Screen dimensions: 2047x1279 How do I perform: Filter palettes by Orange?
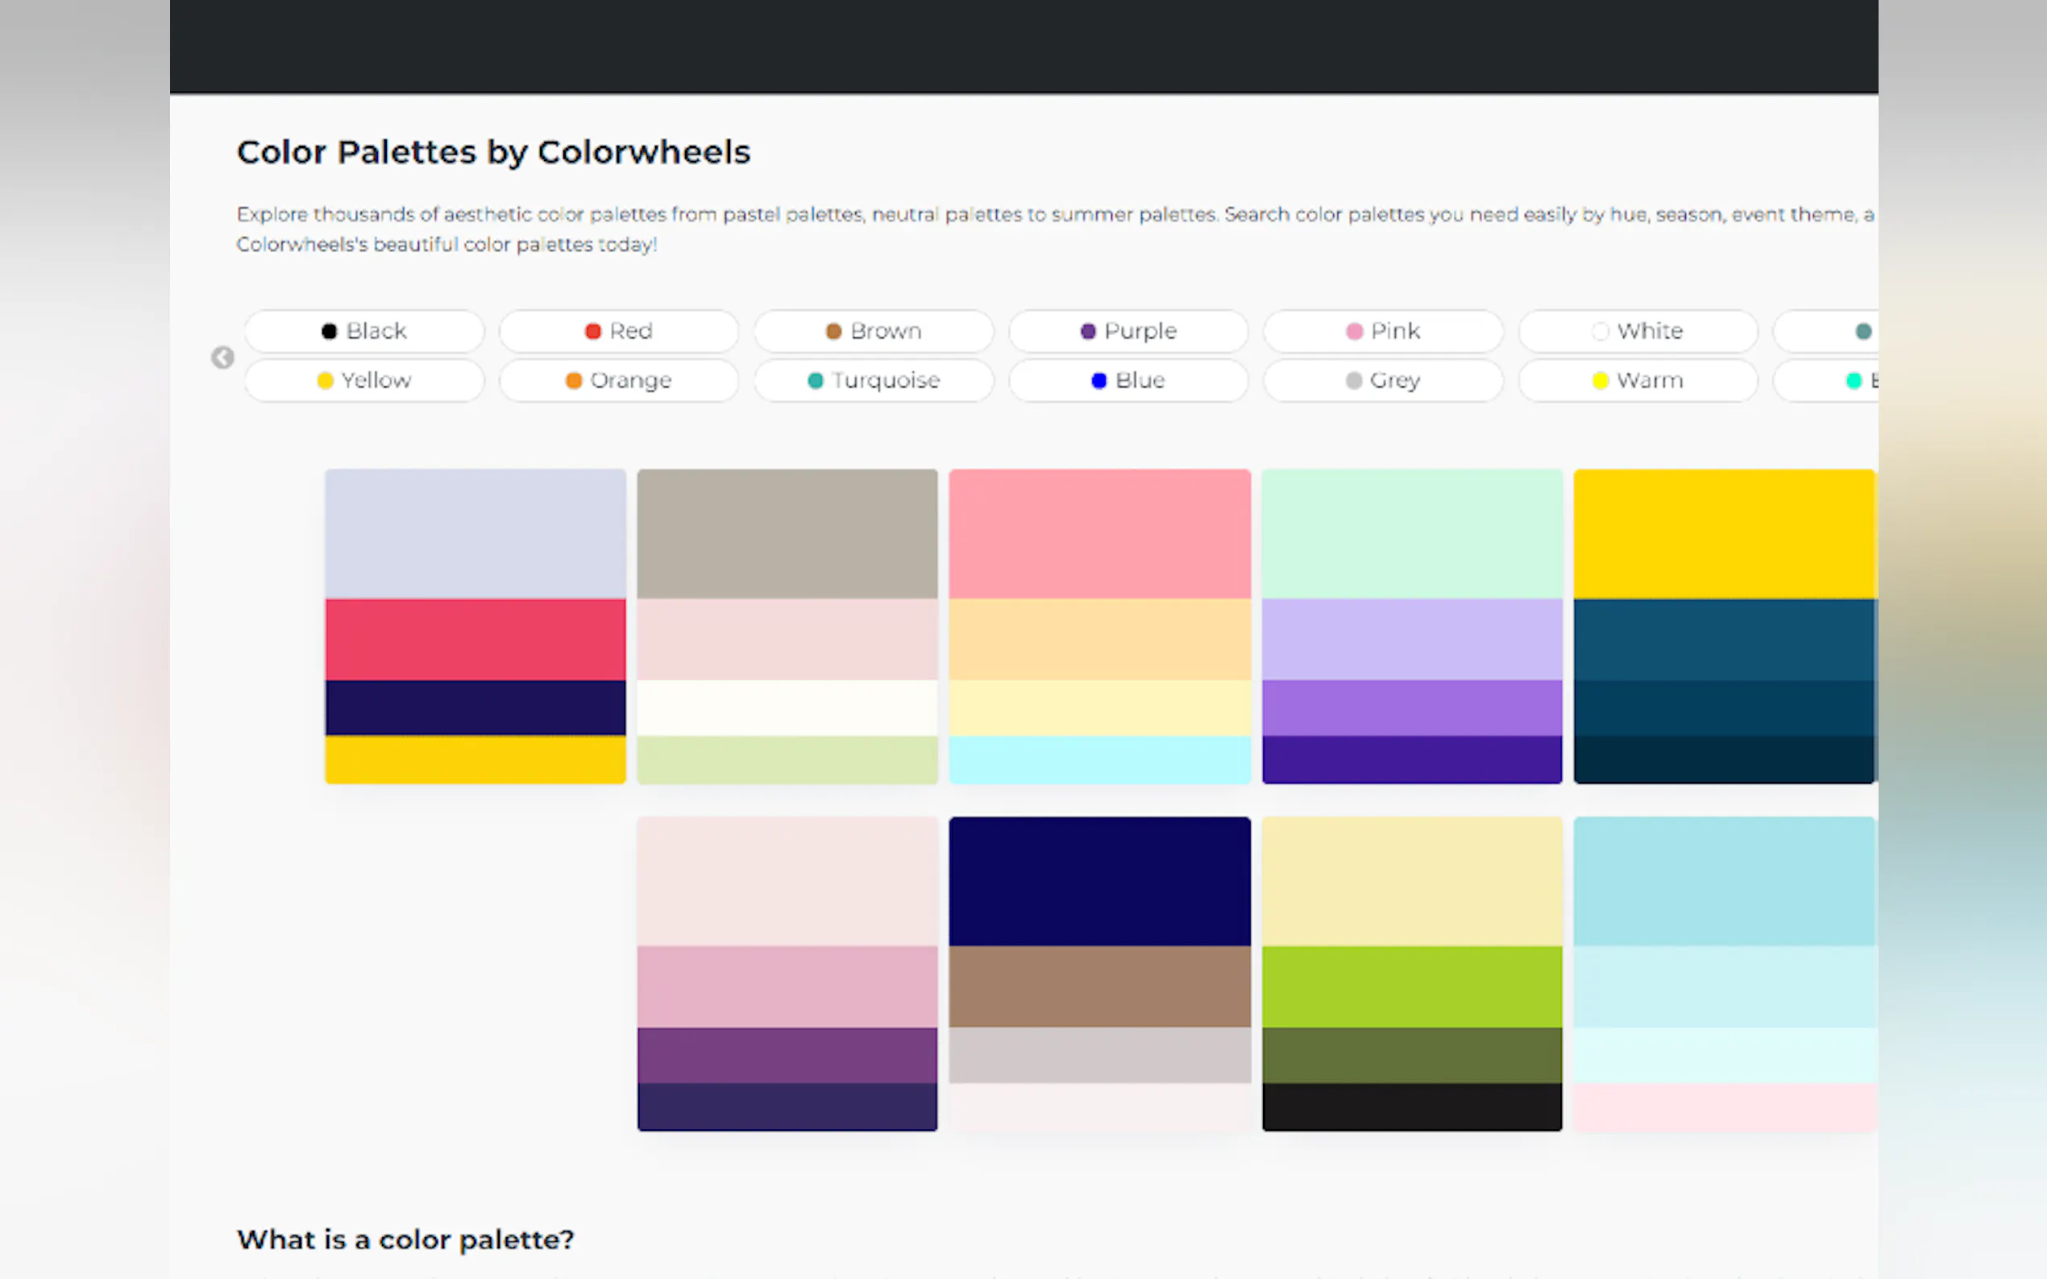(619, 381)
